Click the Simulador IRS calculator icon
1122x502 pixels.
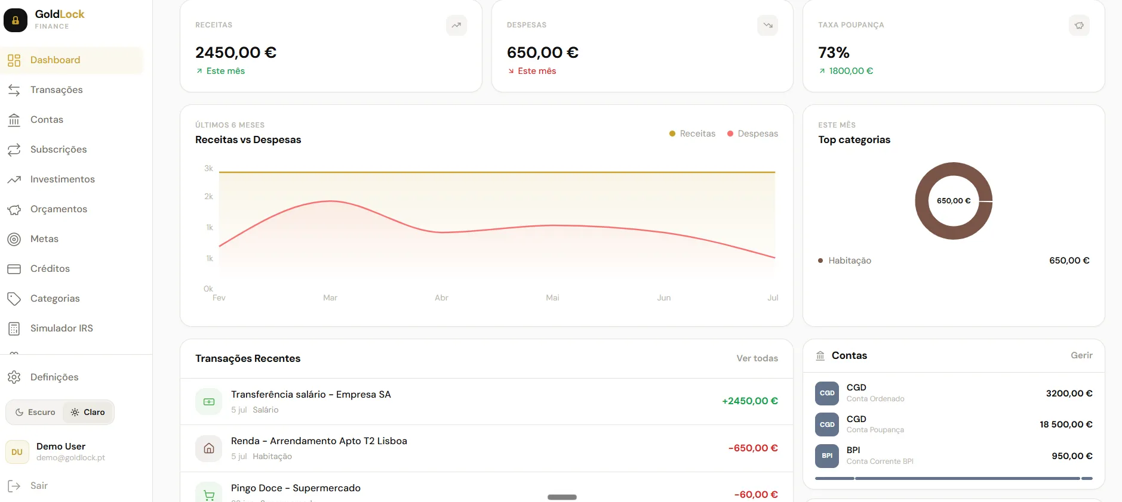pos(14,329)
